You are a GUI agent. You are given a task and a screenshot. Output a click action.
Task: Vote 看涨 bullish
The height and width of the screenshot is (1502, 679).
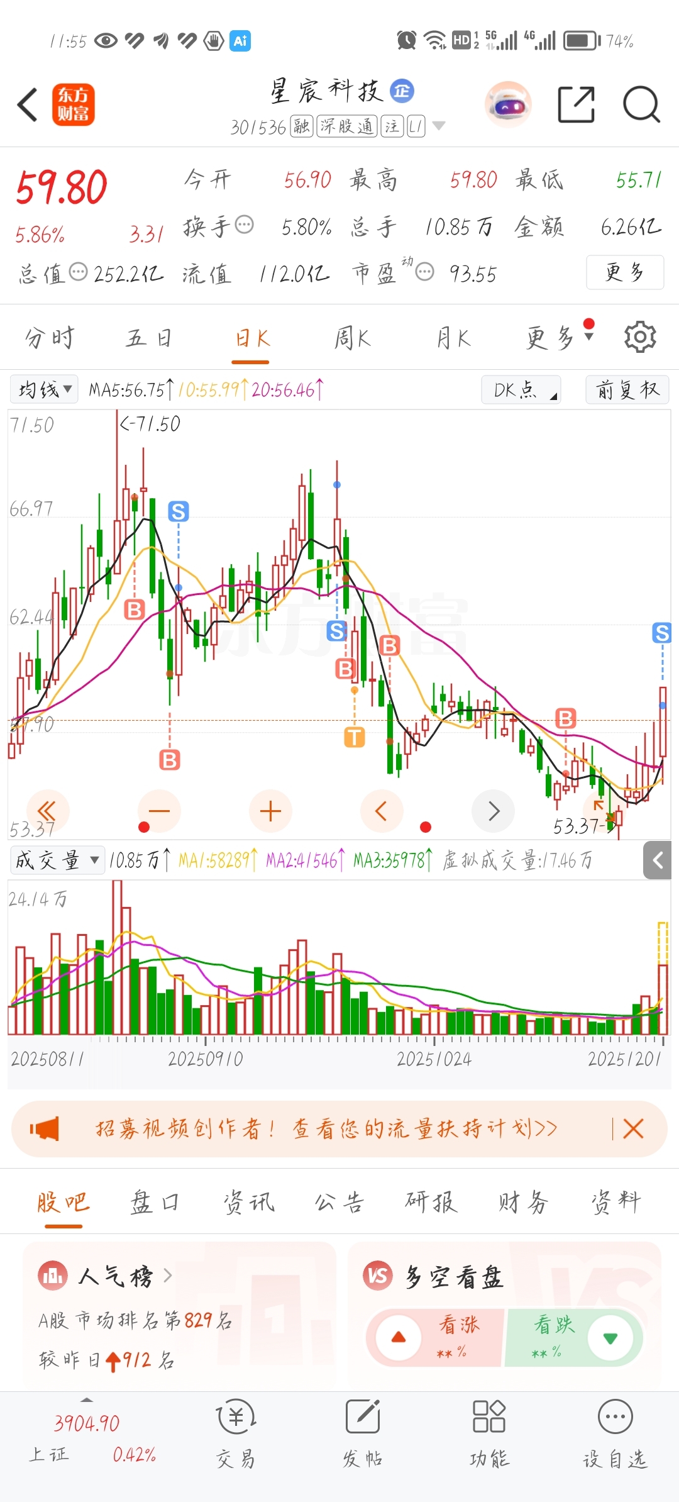point(435,1337)
